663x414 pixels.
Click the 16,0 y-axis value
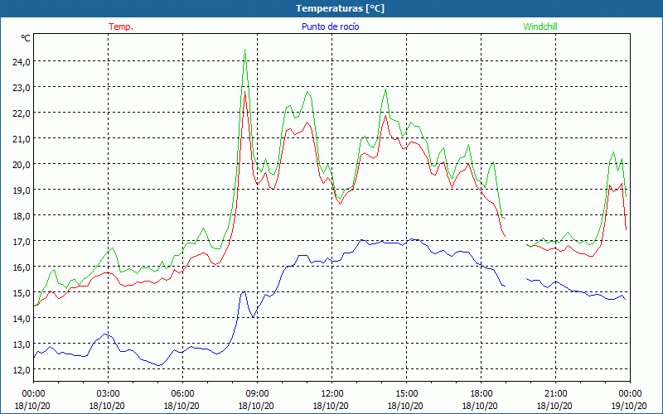(x=22, y=267)
